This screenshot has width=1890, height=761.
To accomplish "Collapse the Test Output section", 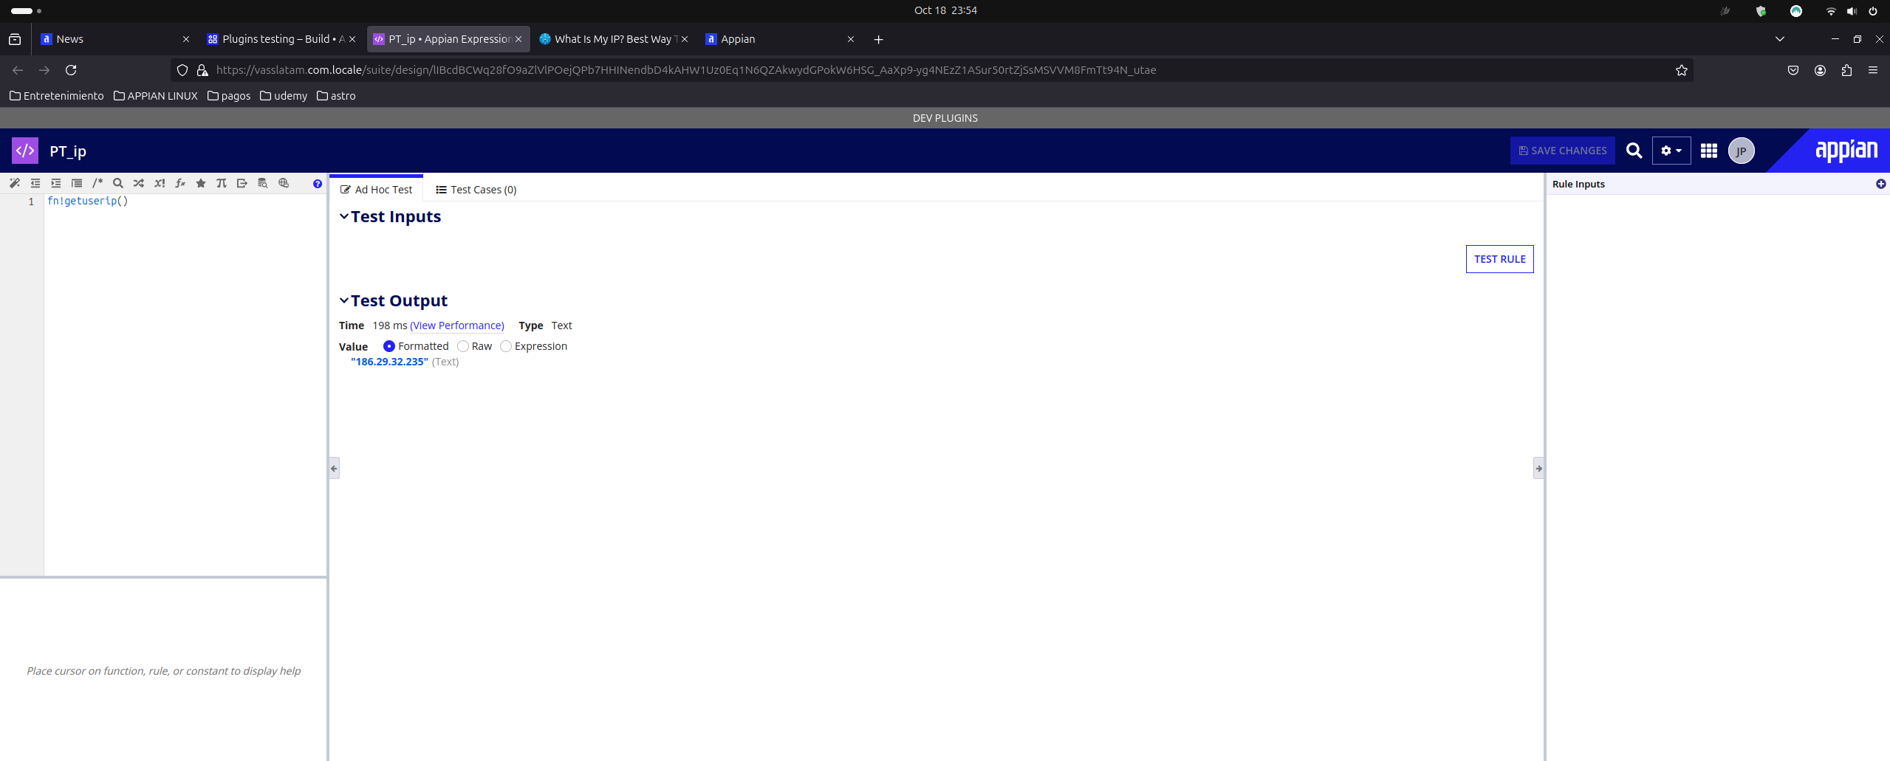I will tap(343, 300).
